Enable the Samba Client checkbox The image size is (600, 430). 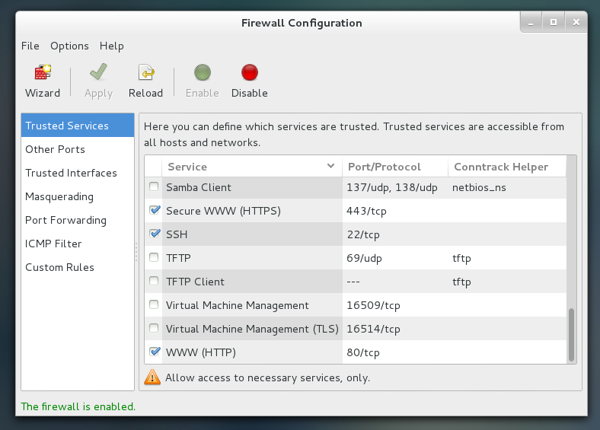pyautogui.click(x=154, y=186)
